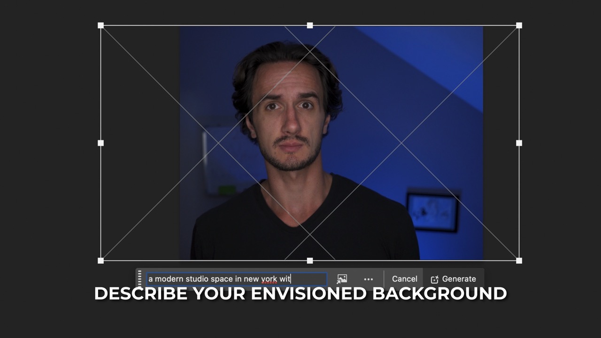The height and width of the screenshot is (338, 601).
Task: Click the reference image icon
Action: coord(342,279)
